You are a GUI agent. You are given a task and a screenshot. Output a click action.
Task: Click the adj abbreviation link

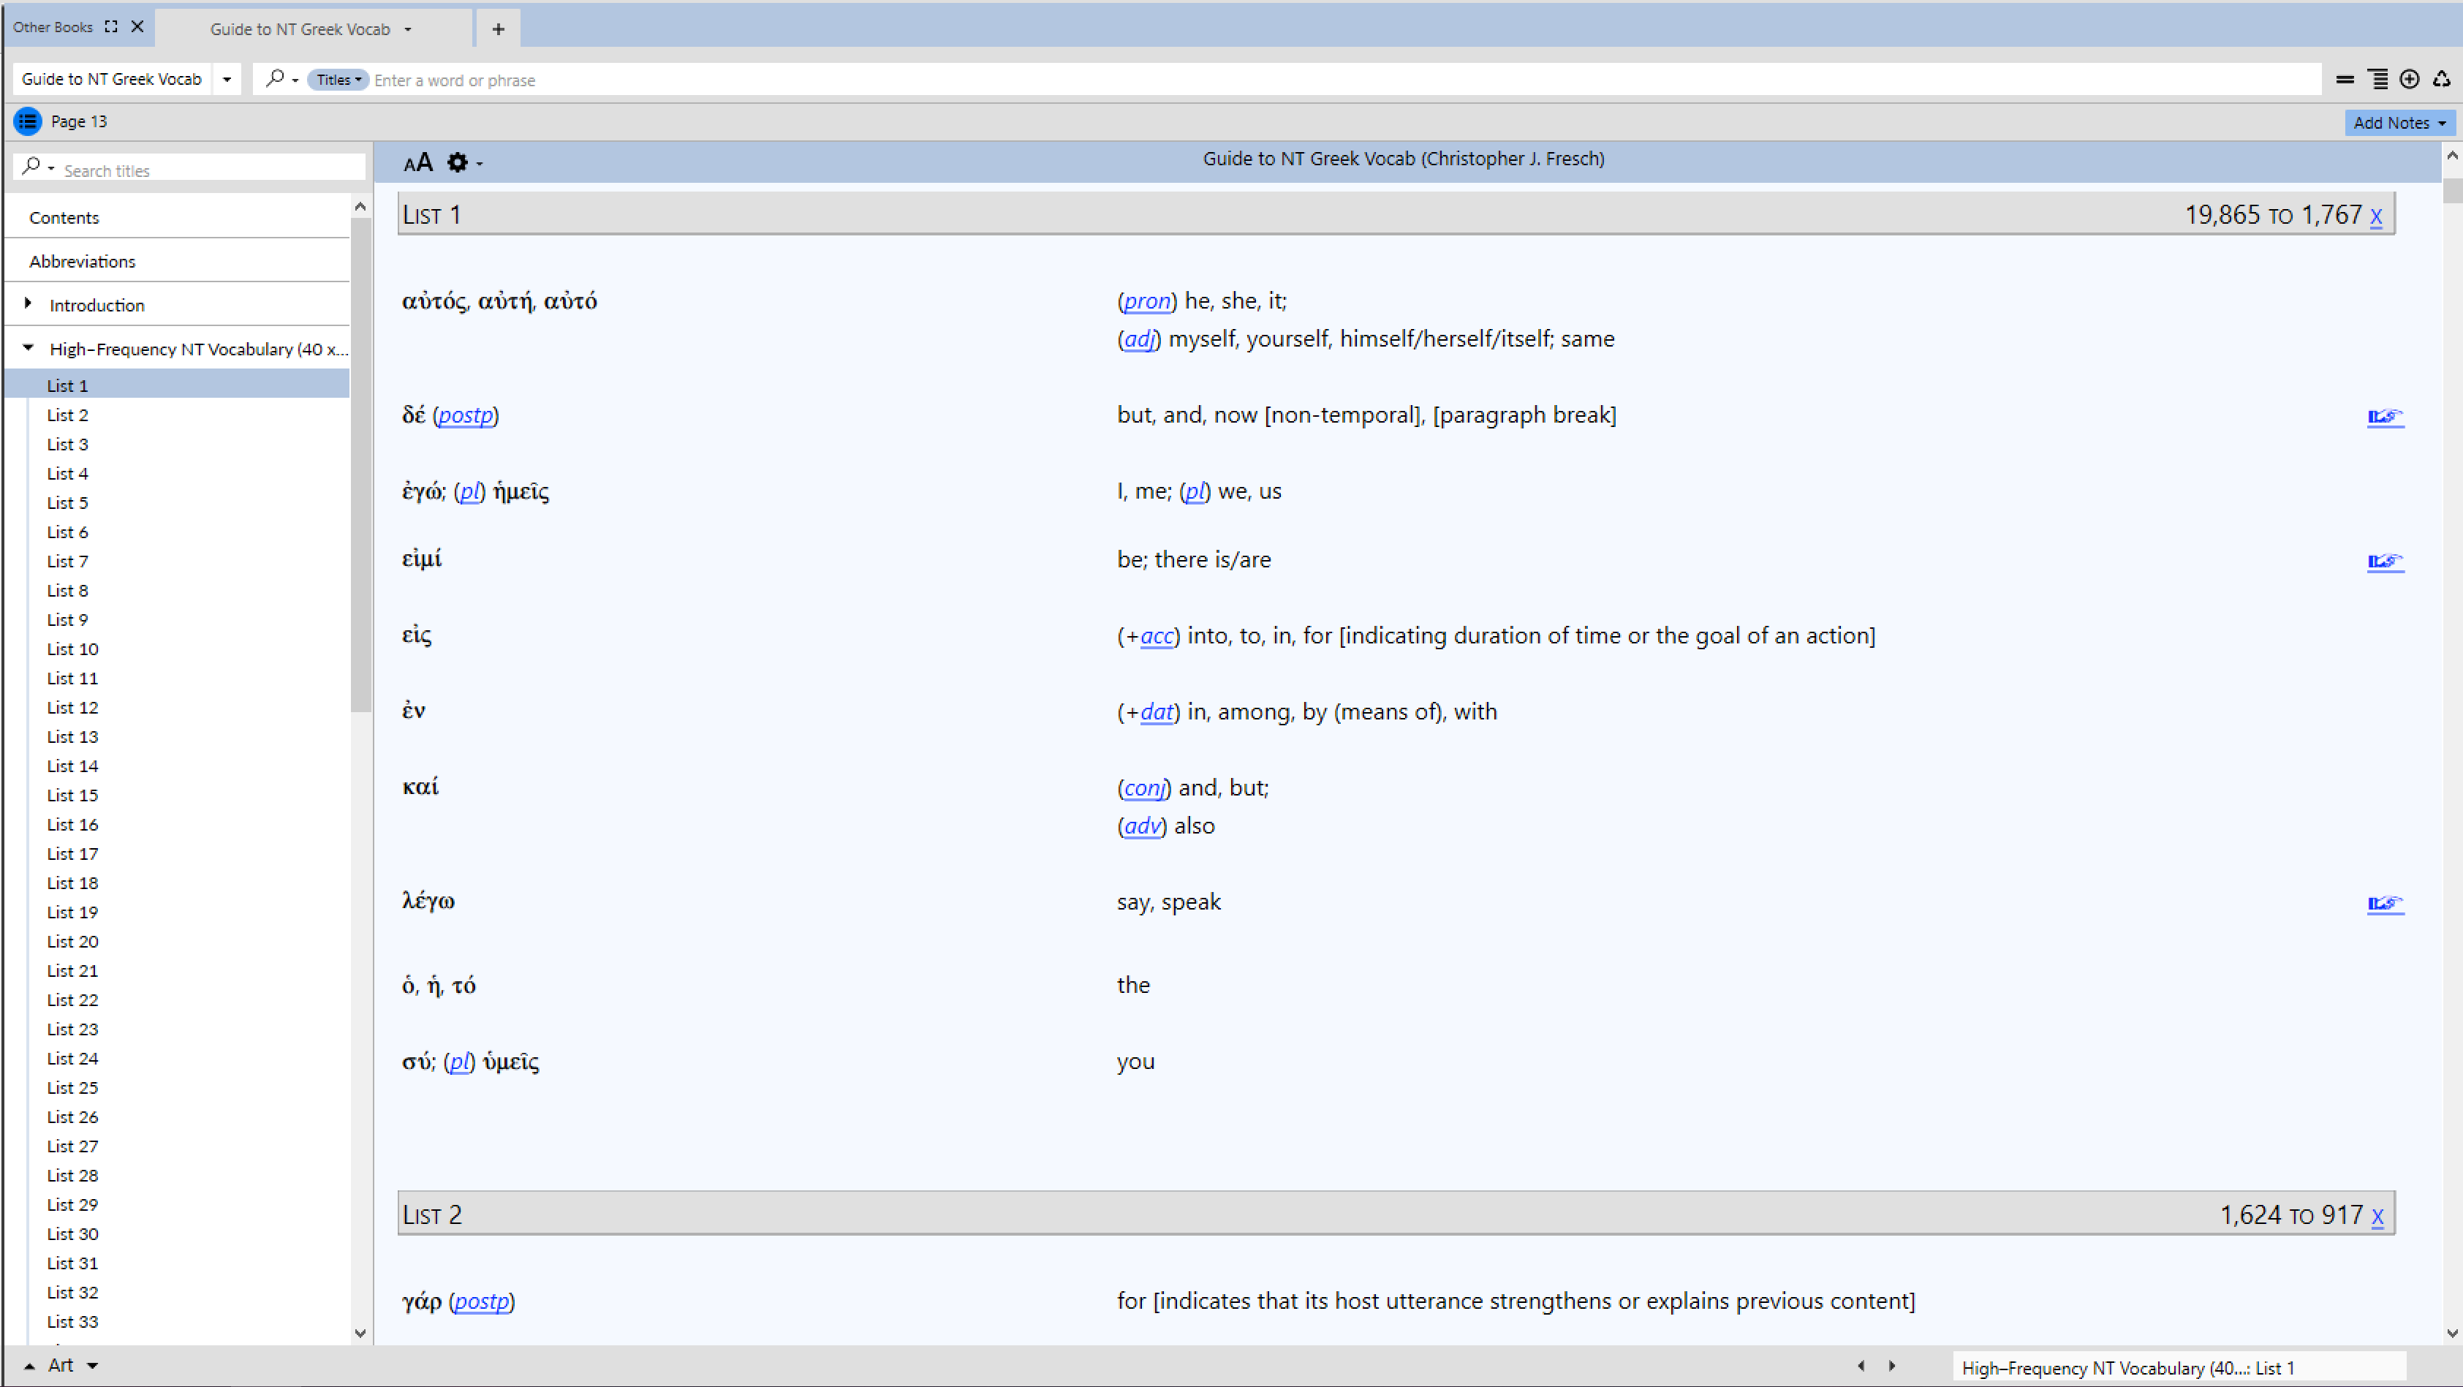click(x=1139, y=339)
